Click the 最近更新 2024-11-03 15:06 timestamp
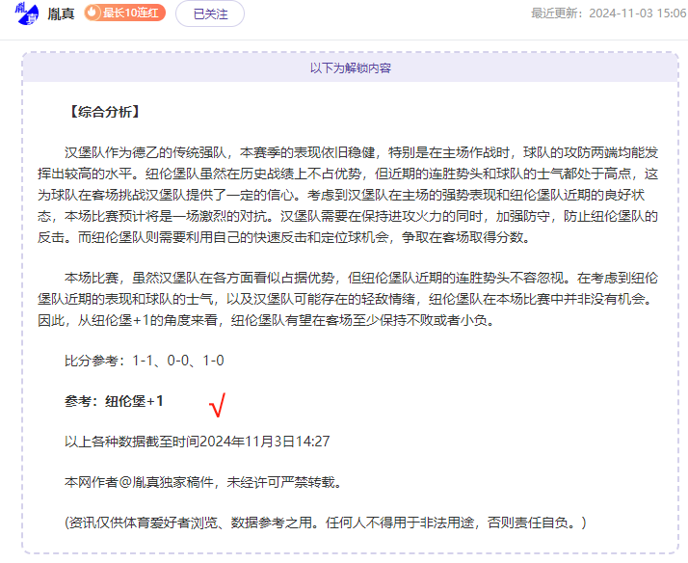The image size is (688, 563). (609, 13)
